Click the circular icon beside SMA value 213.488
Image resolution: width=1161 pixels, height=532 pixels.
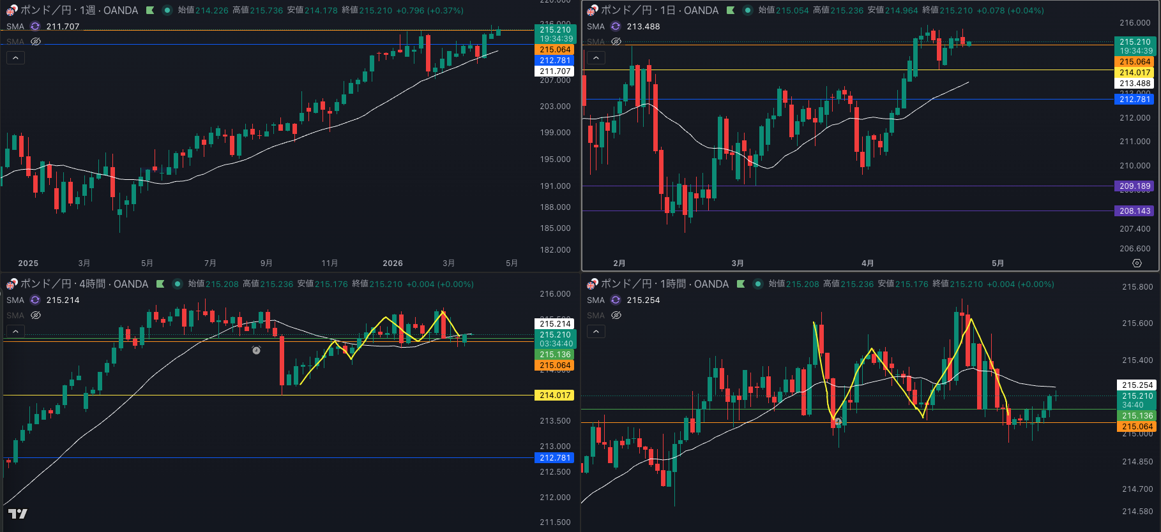click(616, 26)
